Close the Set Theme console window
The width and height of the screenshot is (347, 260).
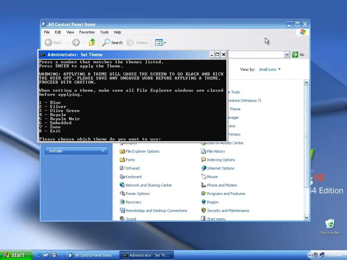(x=224, y=55)
